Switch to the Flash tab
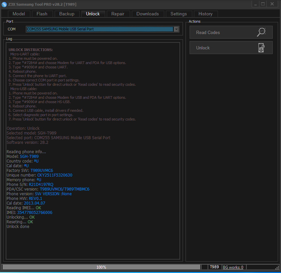The image size is (281, 273). click(42, 14)
